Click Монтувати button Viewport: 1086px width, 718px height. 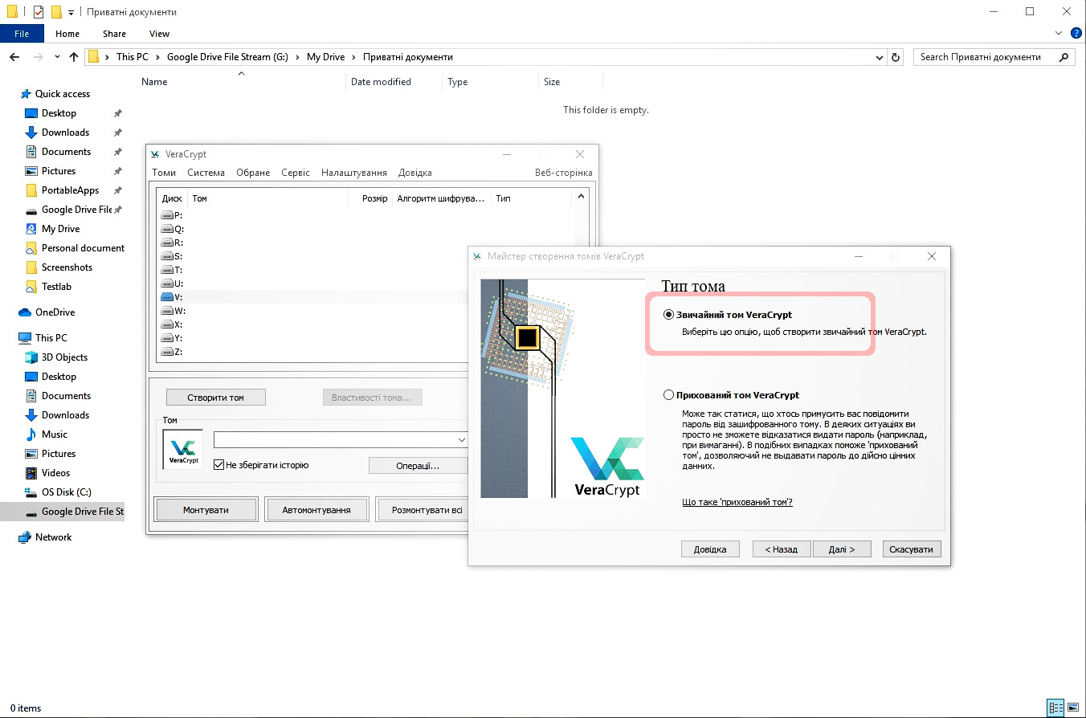tap(206, 510)
